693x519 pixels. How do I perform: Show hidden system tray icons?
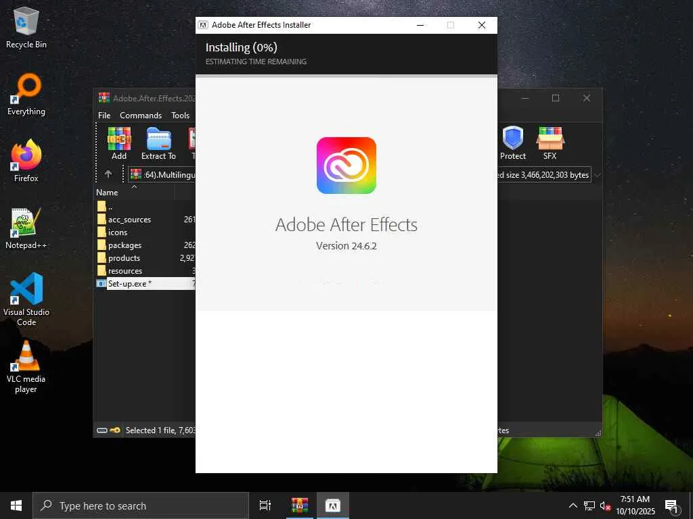tap(573, 505)
